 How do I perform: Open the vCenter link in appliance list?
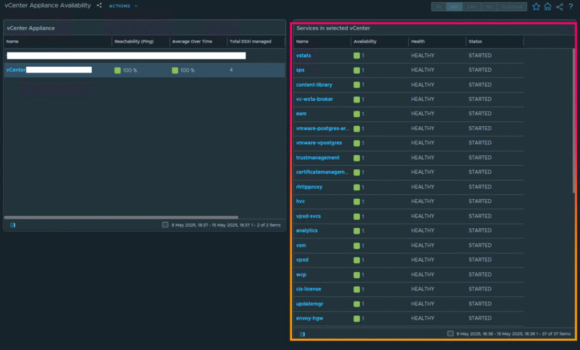point(15,70)
